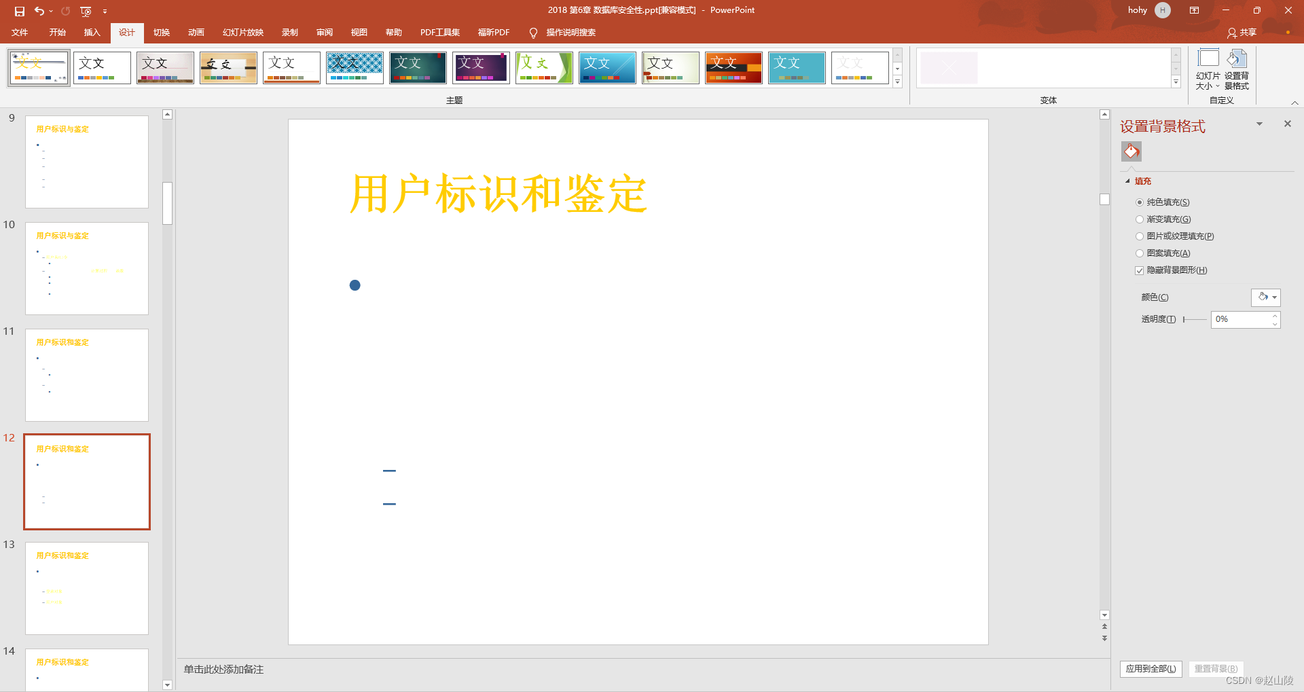Screen dimensions: 1304x692
Task: Click the Share person icon
Action: pyautogui.click(x=1231, y=33)
